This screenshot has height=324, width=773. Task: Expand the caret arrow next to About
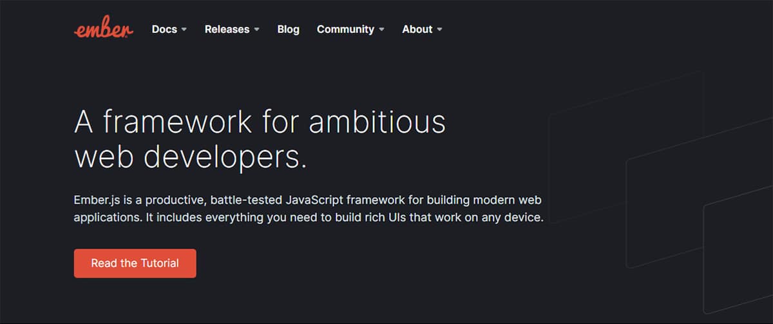(439, 30)
